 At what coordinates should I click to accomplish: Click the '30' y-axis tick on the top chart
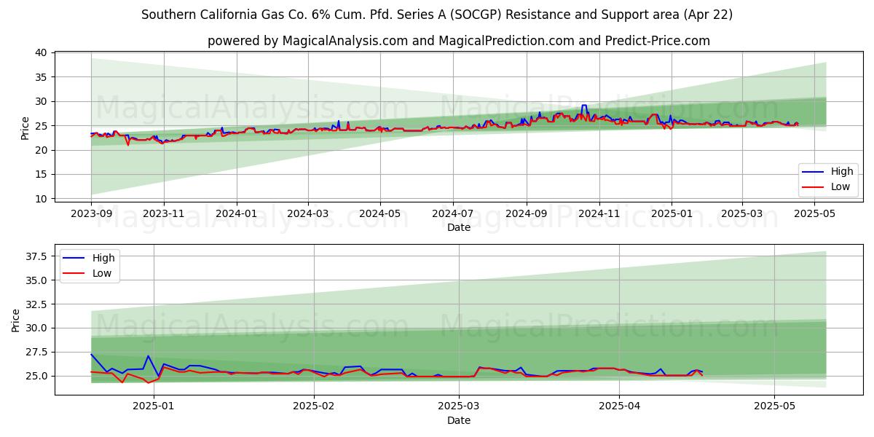(41, 101)
